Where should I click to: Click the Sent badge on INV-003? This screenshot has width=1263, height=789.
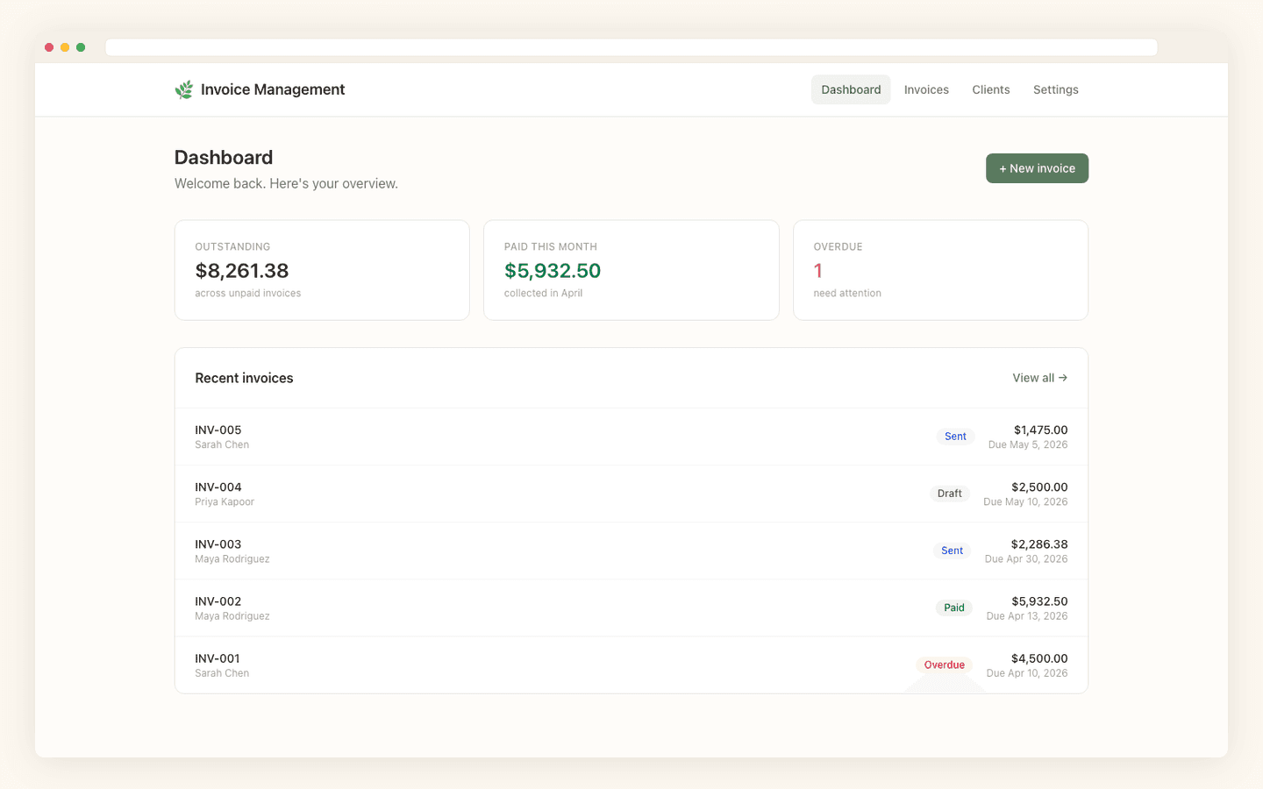[952, 551]
